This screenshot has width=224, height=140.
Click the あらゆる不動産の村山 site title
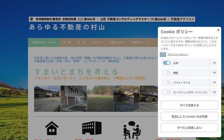[67, 27]
